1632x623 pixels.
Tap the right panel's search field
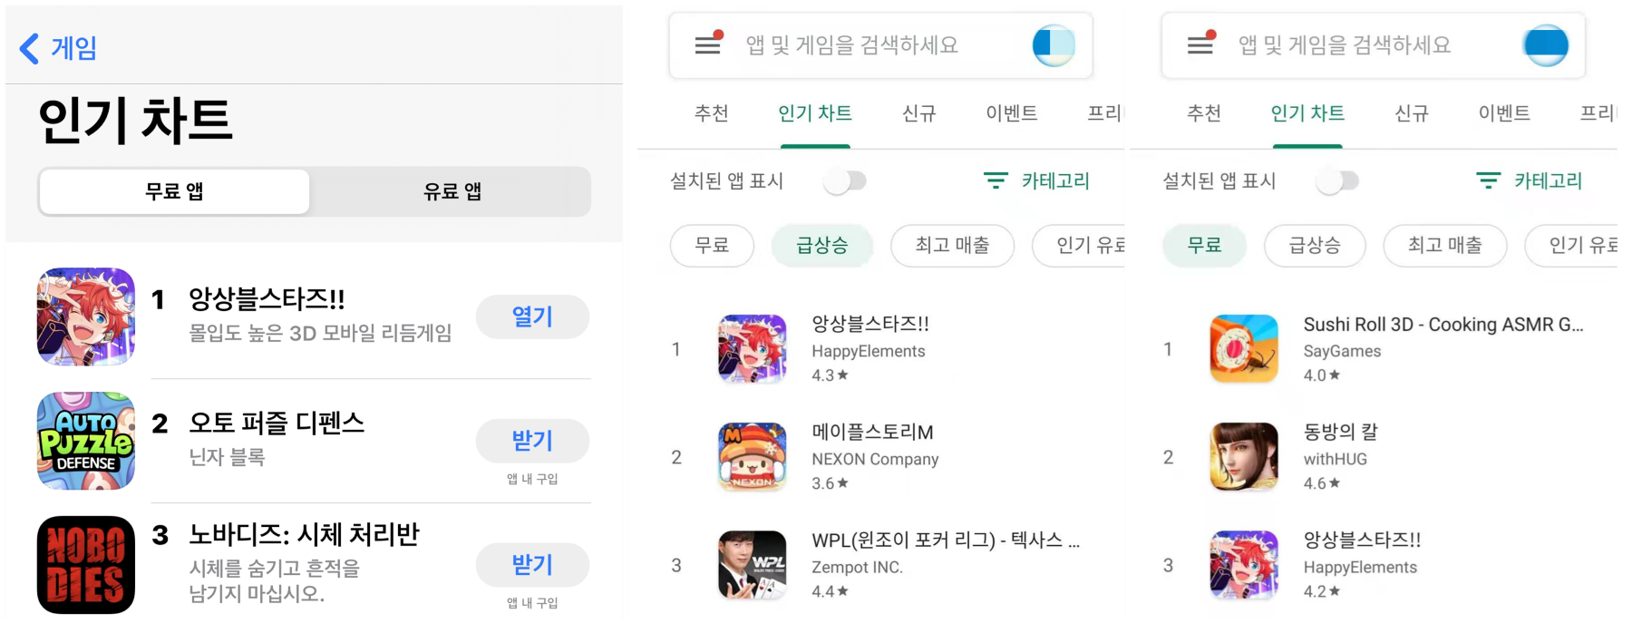click(x=1345, y=45)
